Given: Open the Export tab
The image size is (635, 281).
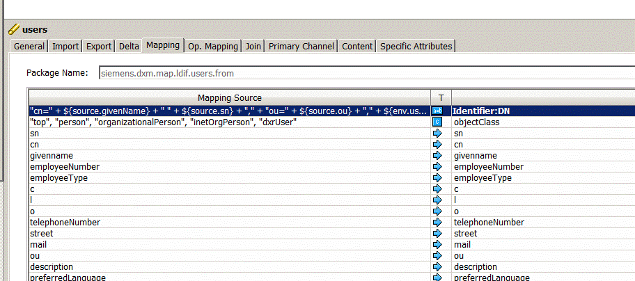Looking at the screenshot, I should coord(99,47).
